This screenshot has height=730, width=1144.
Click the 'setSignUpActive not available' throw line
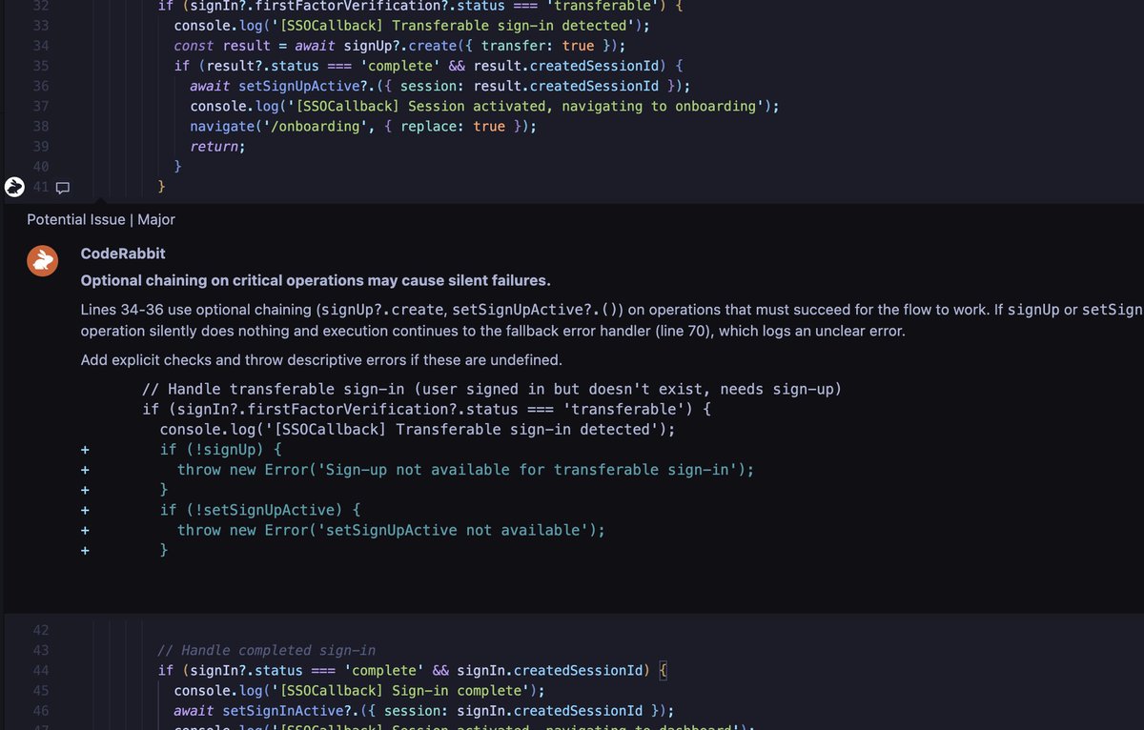(x=392, y=529)
